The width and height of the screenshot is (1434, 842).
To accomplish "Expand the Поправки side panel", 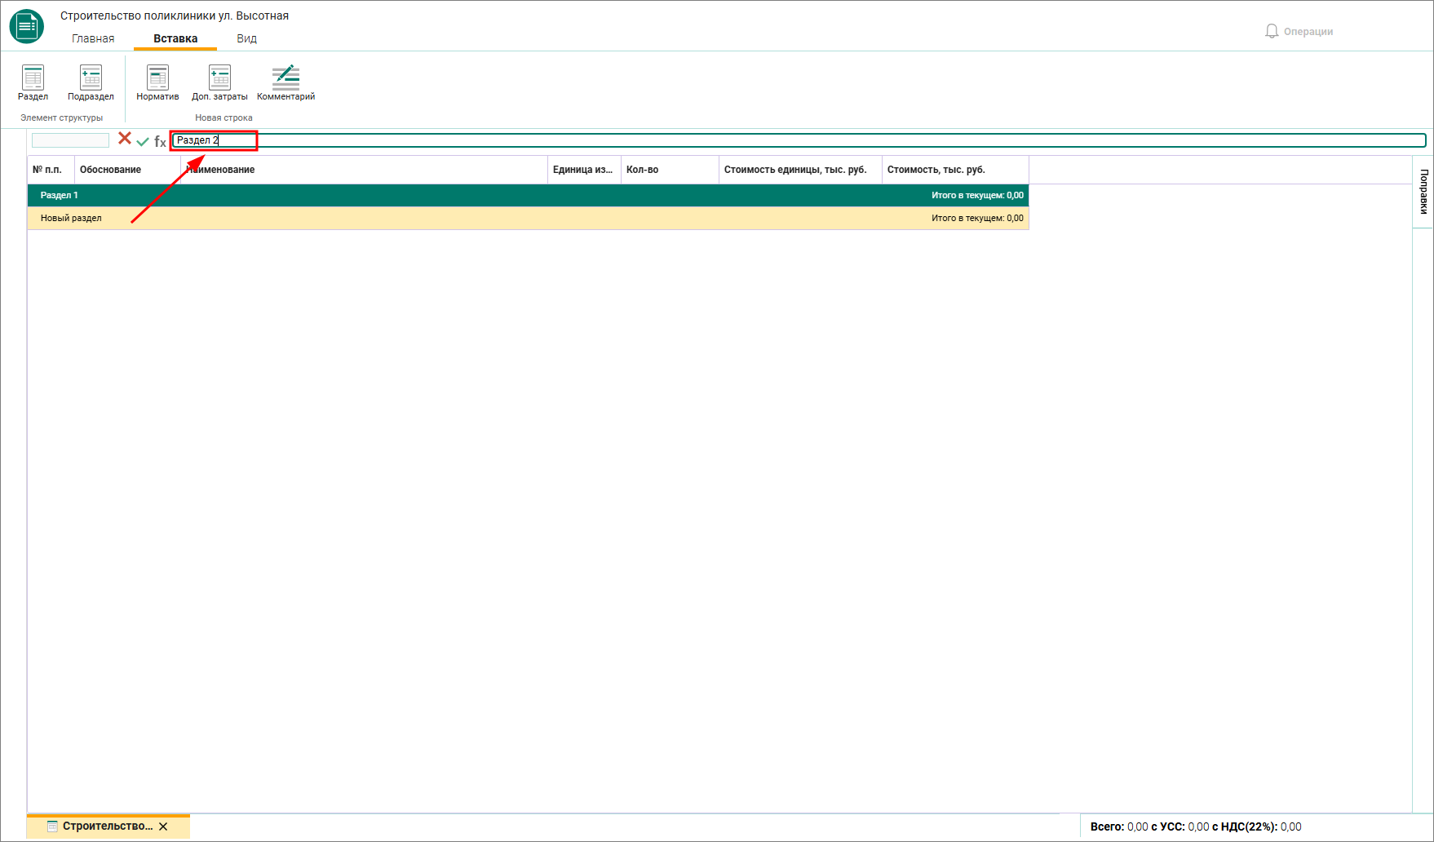I will point(1423,192).
